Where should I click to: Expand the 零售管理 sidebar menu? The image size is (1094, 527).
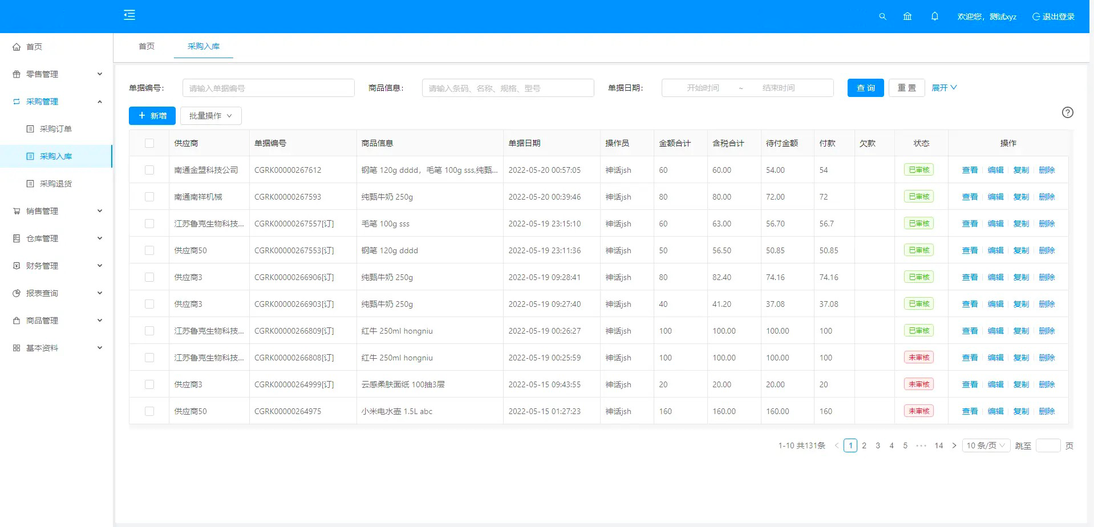click(x=56, y=74)
